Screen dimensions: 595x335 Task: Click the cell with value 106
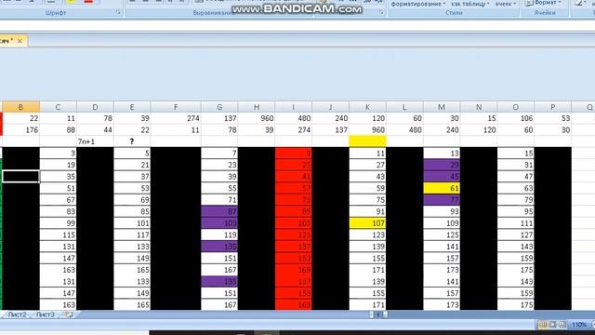tap(515, 118)
